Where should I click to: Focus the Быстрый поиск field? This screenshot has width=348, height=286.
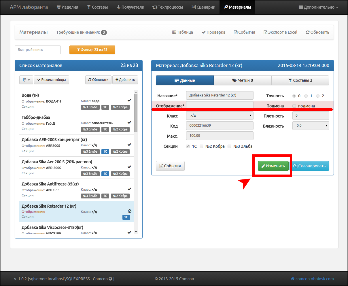click(38, 50)
